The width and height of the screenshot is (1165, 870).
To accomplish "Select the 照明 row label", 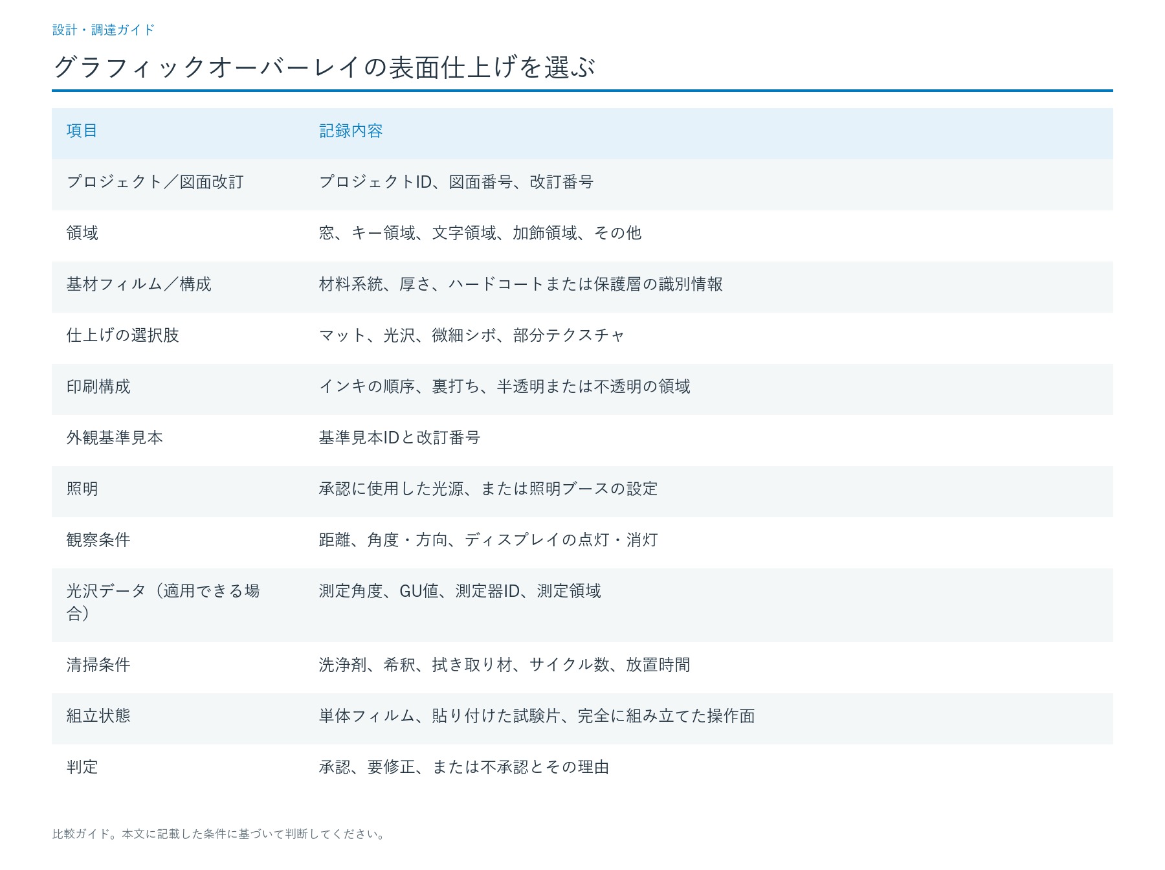I will click(x=82, y=489).
